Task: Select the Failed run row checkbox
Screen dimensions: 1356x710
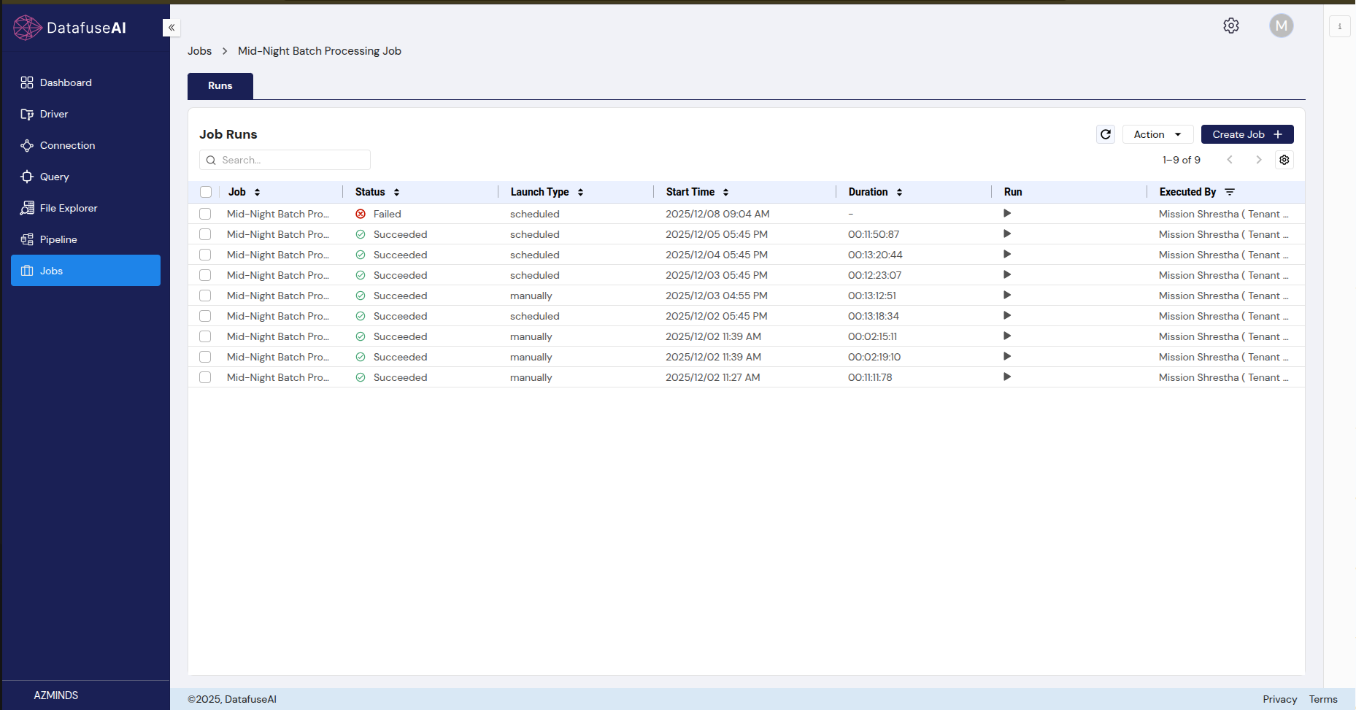Action: (x=205, y=214)
